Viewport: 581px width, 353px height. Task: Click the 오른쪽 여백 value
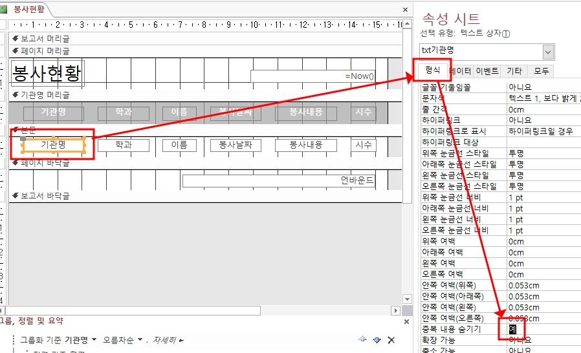tap(543, 275)
